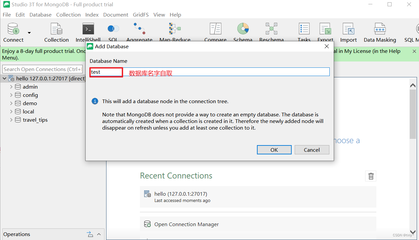The width and height of the screenshot is (419, 240).
Task: Open the Schema explorer icon
Action: tap(243, 29)
